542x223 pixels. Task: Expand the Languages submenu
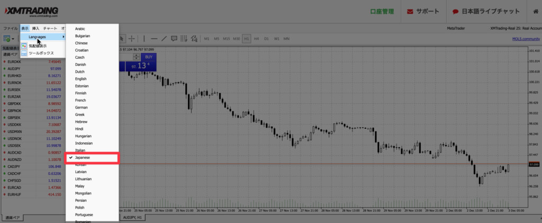(x=43, y=37)
